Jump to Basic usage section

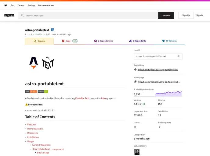click(43, 153)
